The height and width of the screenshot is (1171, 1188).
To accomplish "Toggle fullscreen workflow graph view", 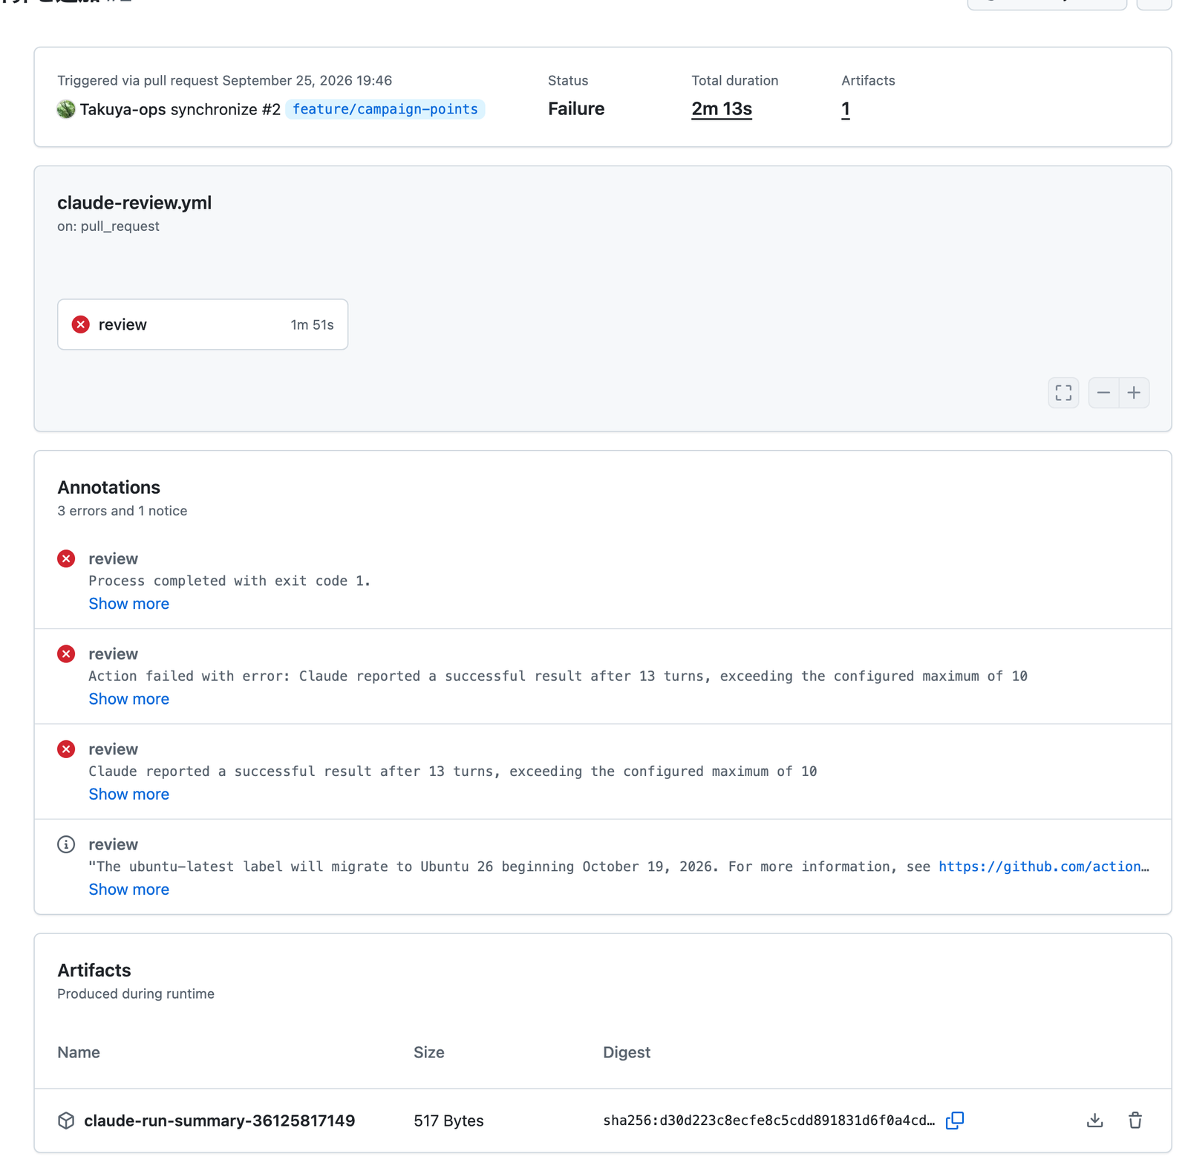I will pos(1063,393).
